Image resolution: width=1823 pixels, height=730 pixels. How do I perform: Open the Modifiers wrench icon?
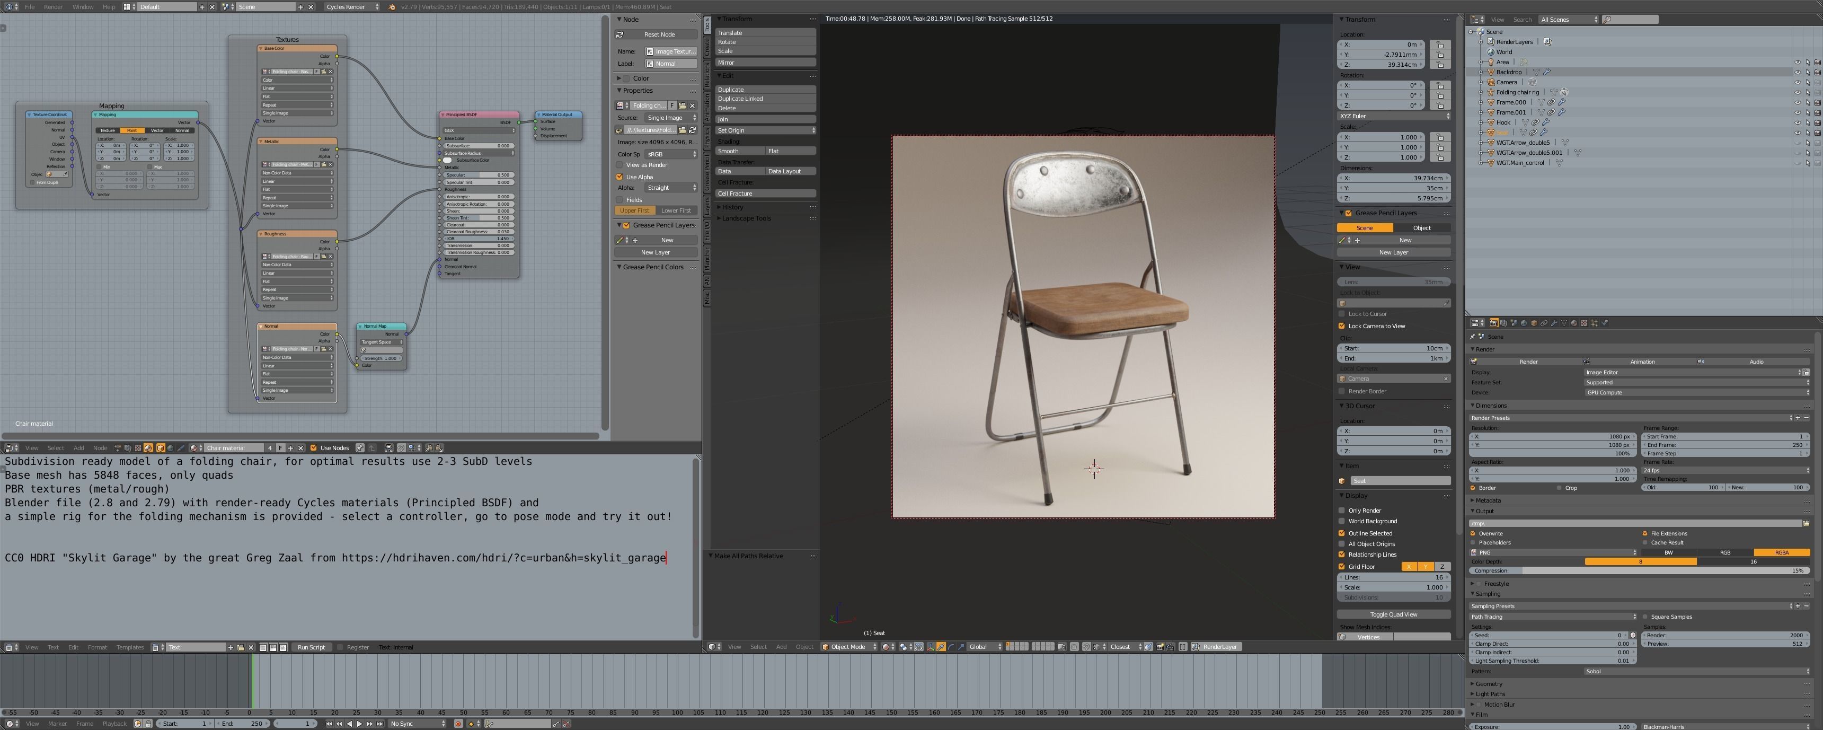(1554, 323)
